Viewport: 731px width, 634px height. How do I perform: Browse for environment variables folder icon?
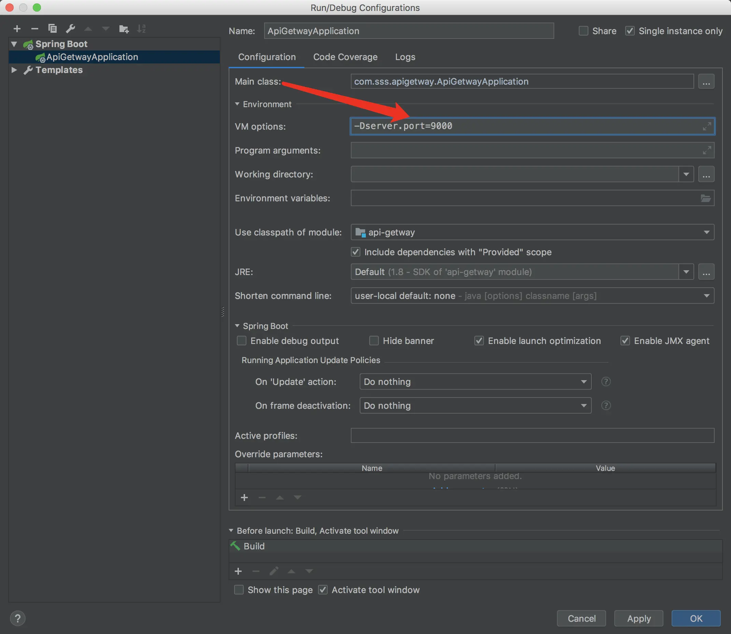tap(705, 198)
